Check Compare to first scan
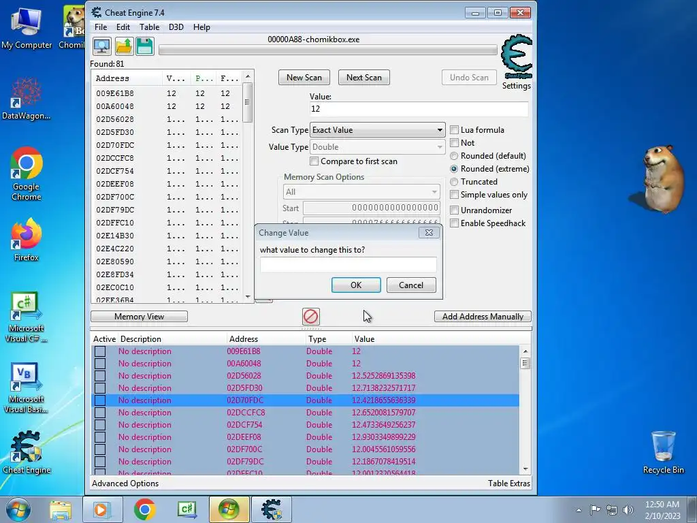The image size is (697, 523). (314, 161)
